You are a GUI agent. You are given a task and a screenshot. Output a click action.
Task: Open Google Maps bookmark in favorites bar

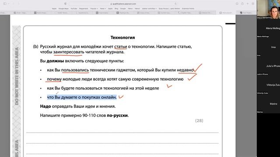pos(63,9)
